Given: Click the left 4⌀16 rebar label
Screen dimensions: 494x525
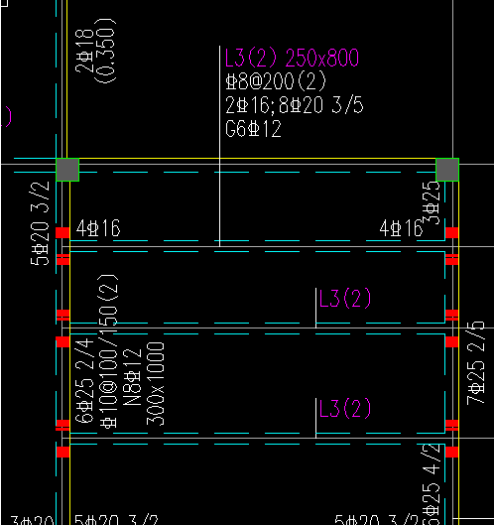Looking at the screenshot, I should point(98,228).
